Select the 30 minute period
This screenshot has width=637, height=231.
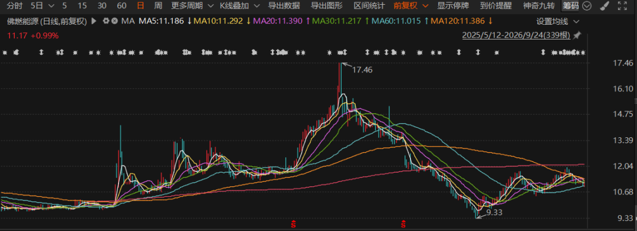tap(103, 6)
